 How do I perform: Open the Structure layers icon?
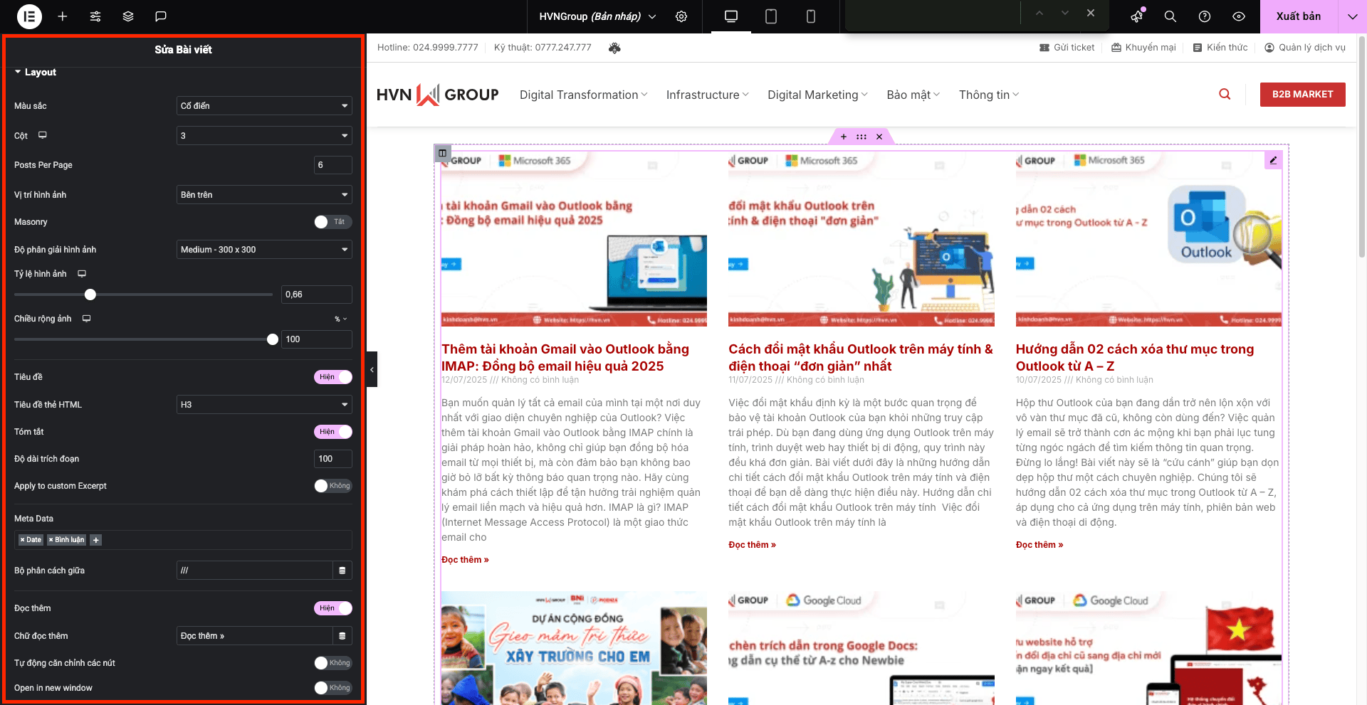128,16
